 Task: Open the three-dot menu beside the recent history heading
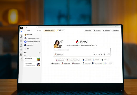[x=40, y=53]
